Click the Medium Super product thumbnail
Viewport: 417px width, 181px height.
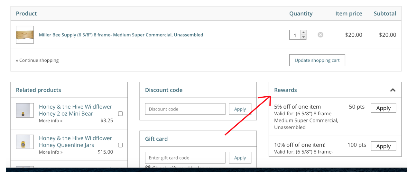click(x=25, y=35)
